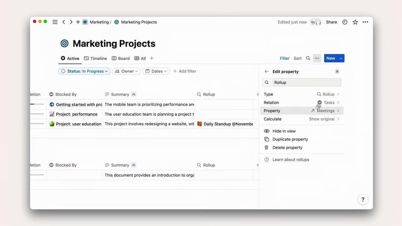Go forward with the right arrow
This screenshot has width=402, height=226.
click(71, 22)
